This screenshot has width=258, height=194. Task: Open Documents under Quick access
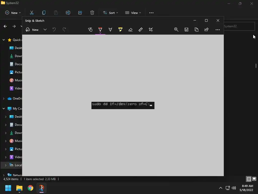(x=16, y=64)
